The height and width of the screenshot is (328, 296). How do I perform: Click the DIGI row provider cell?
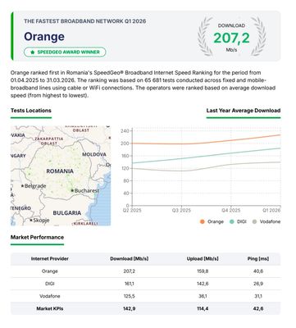[x=50, y=284]
